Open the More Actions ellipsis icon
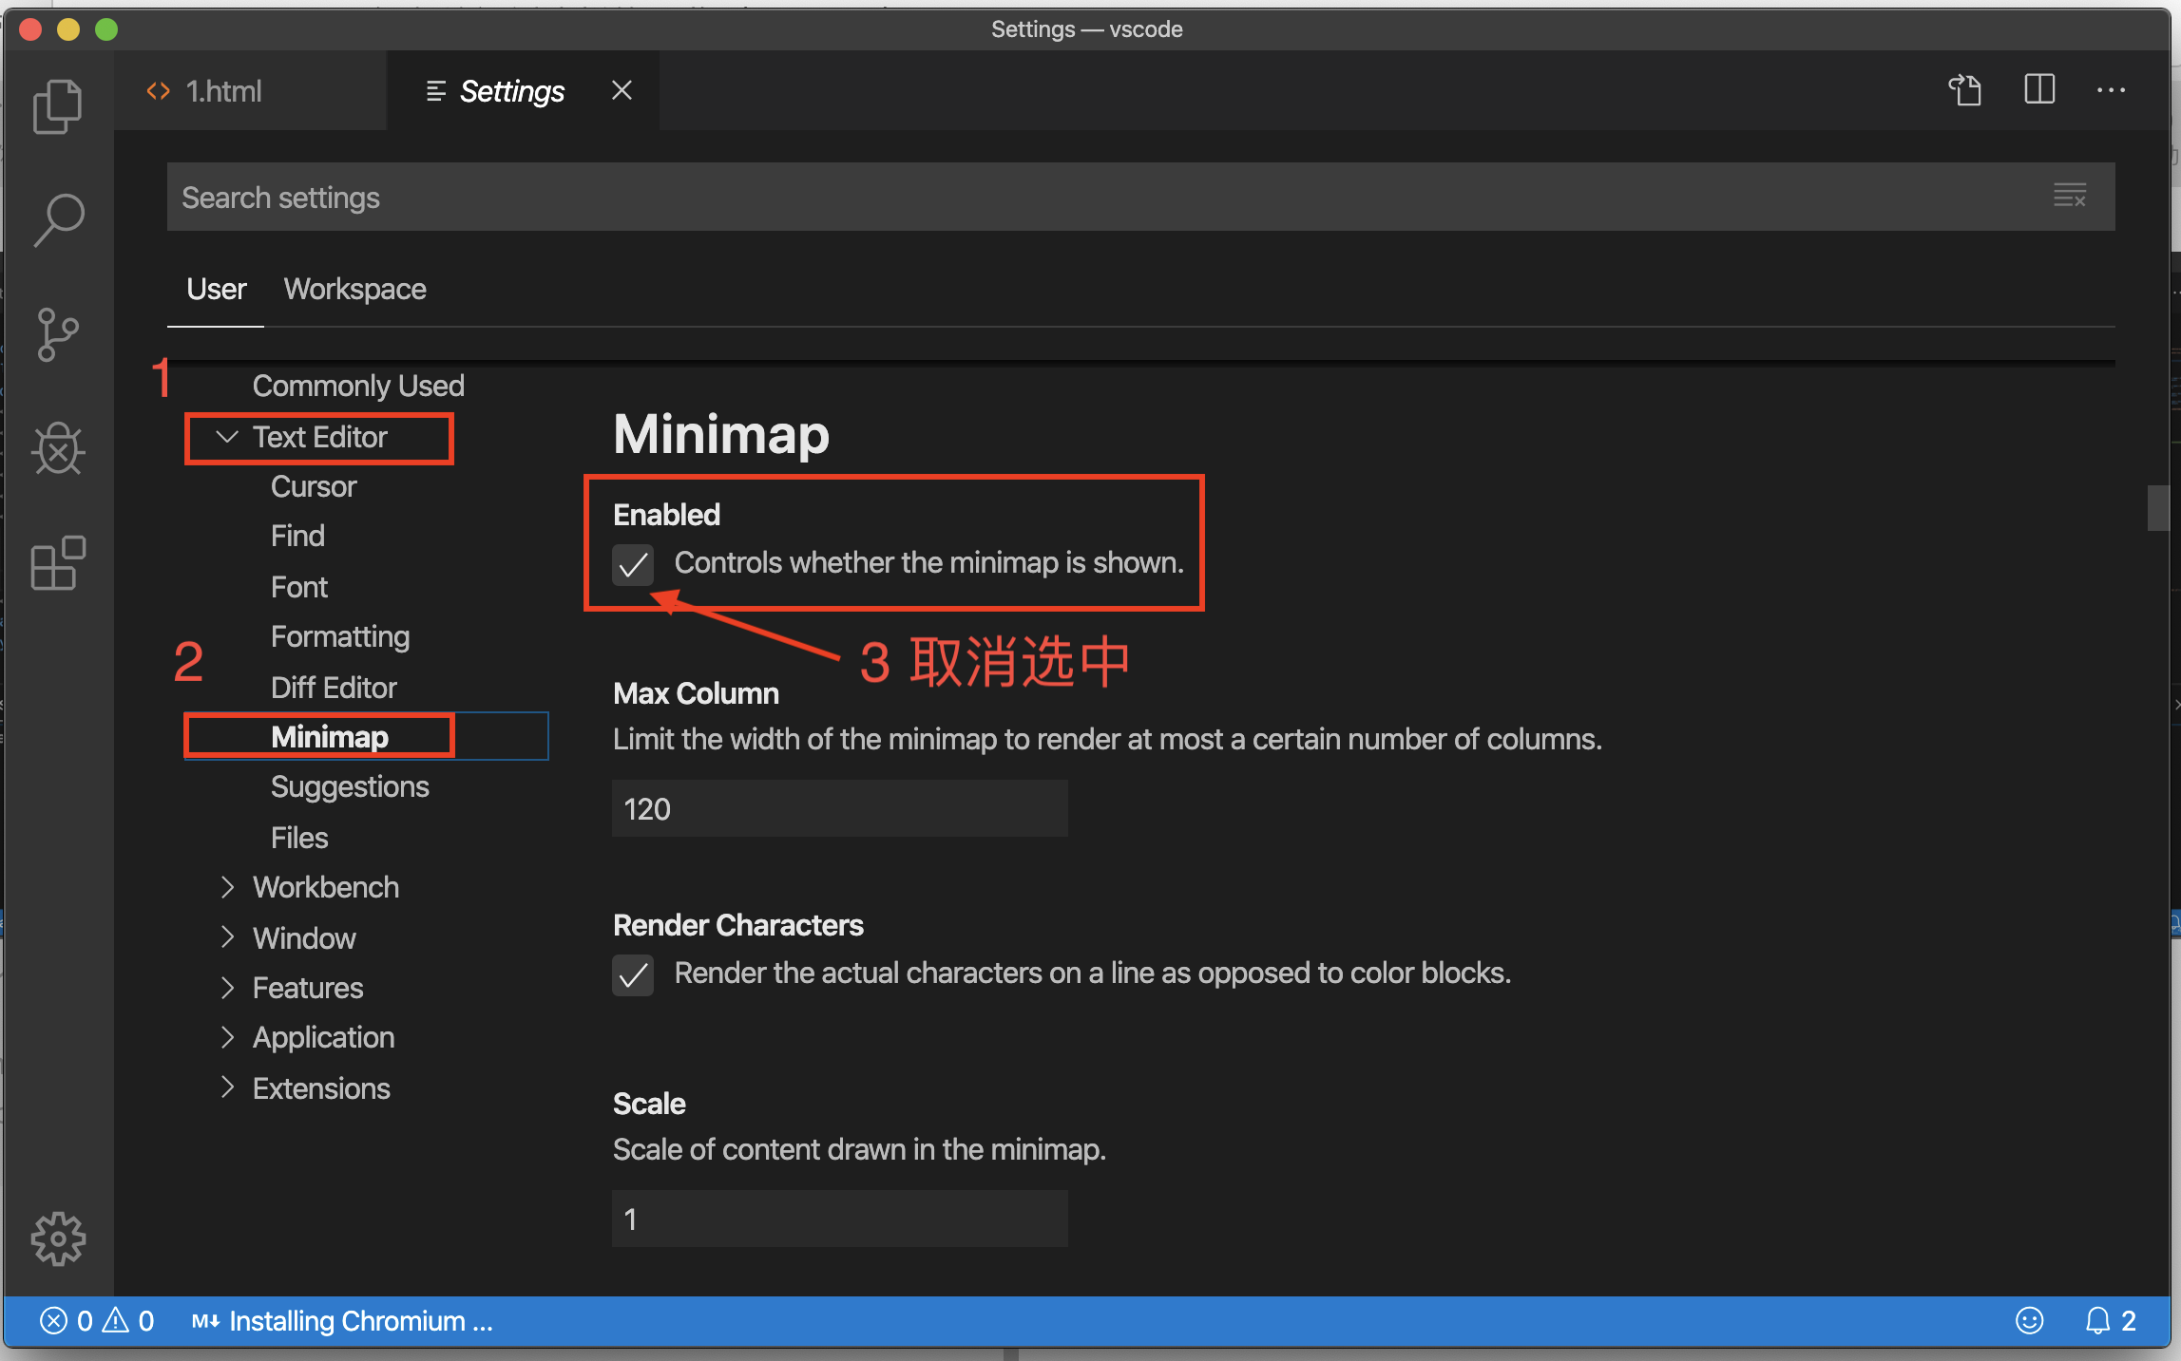 click(2112, 90)
